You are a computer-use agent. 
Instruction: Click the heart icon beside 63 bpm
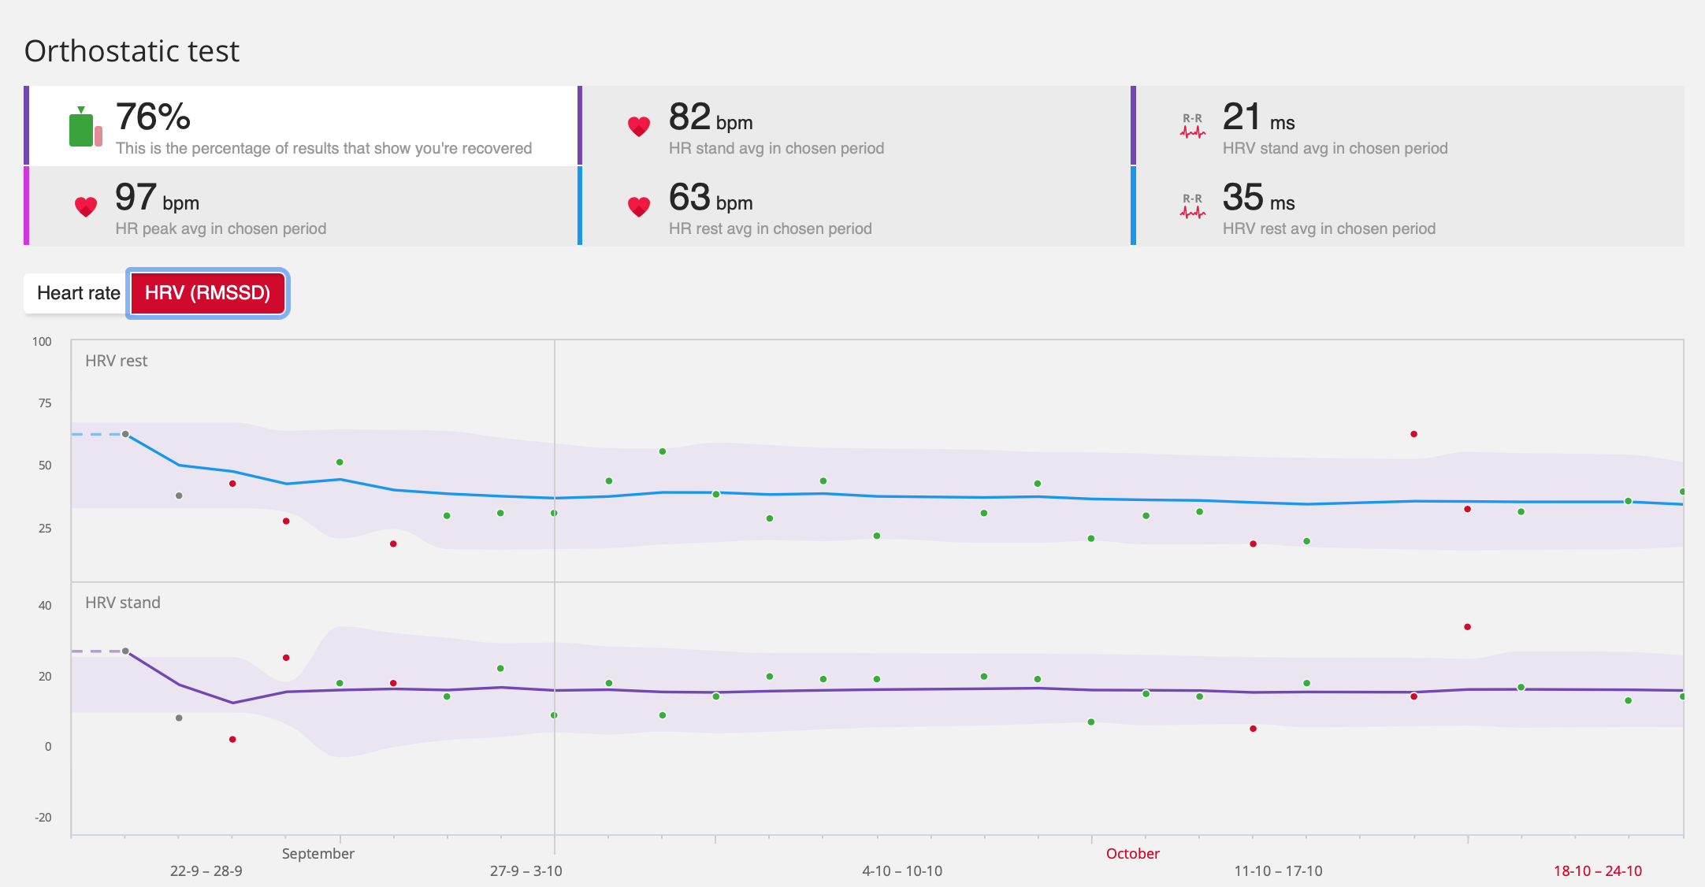coord(638,206)
